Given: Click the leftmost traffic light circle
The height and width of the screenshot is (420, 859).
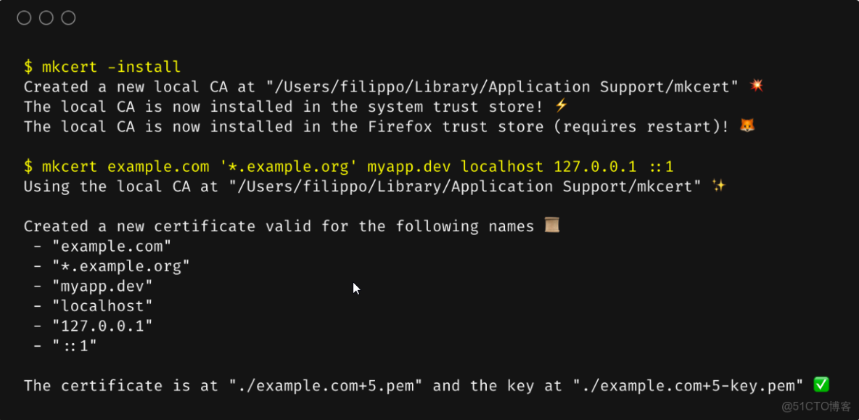Looking at the screenshot, I should [x=23, y=17].
